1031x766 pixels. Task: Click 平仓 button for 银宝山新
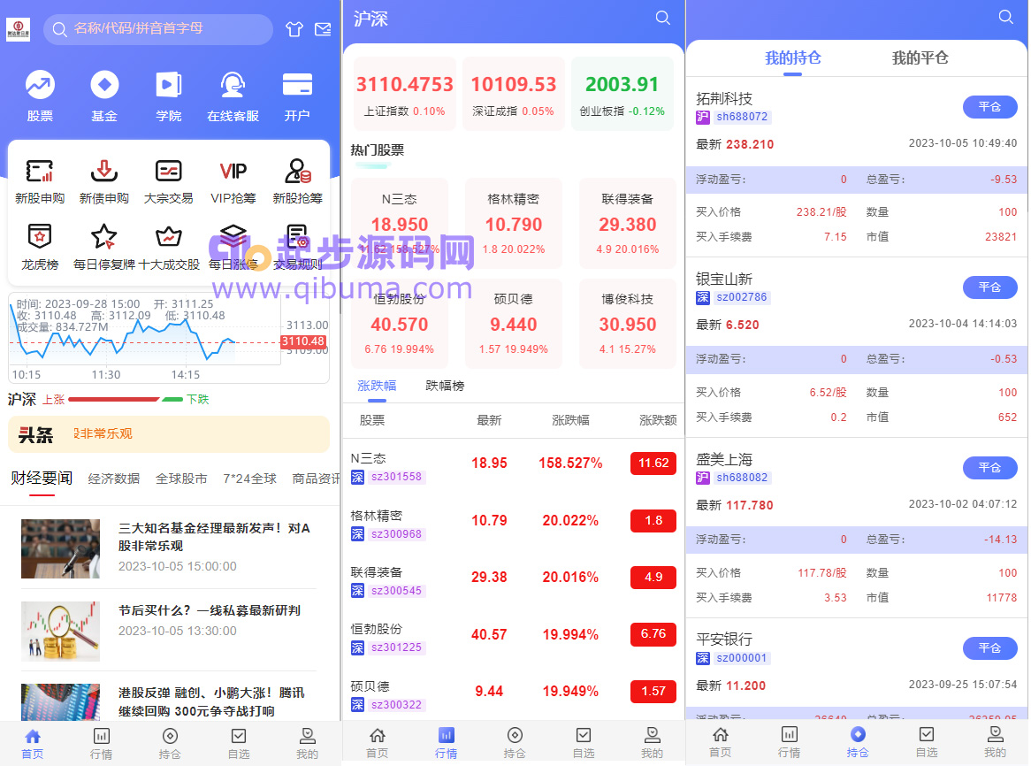(x=989, y=287)
